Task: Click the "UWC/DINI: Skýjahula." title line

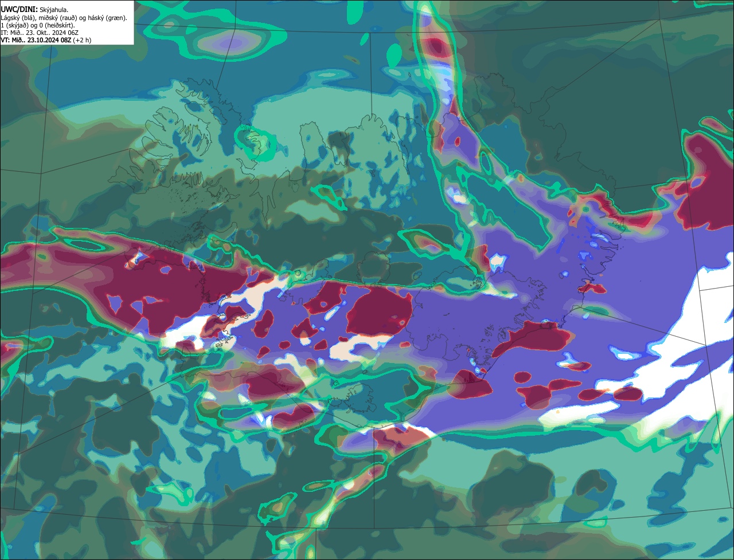Action: coord(34,10)
